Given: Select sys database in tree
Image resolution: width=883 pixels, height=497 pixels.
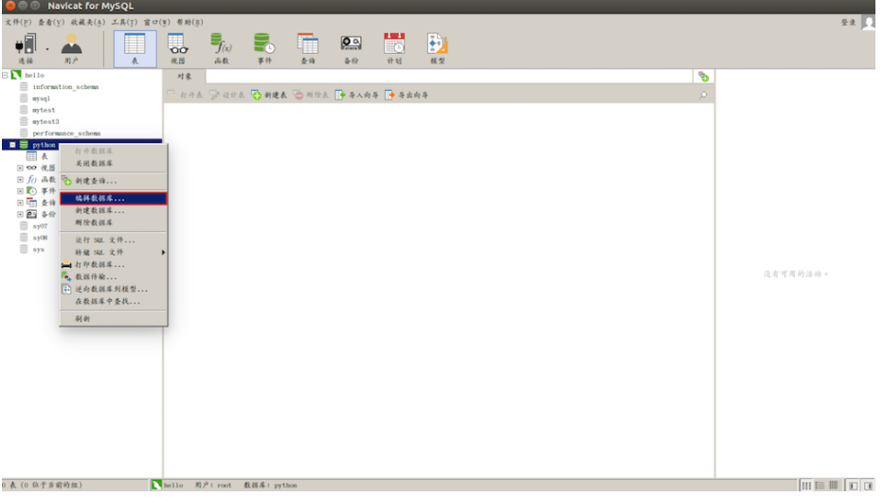Looking at the screenshot, I should (38, 249).
